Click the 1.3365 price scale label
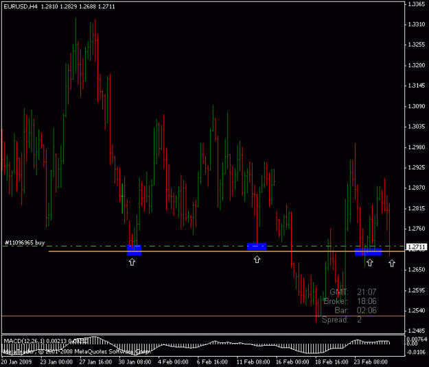The width and height of the screenshot is (429, 367). tap(417, 4)
